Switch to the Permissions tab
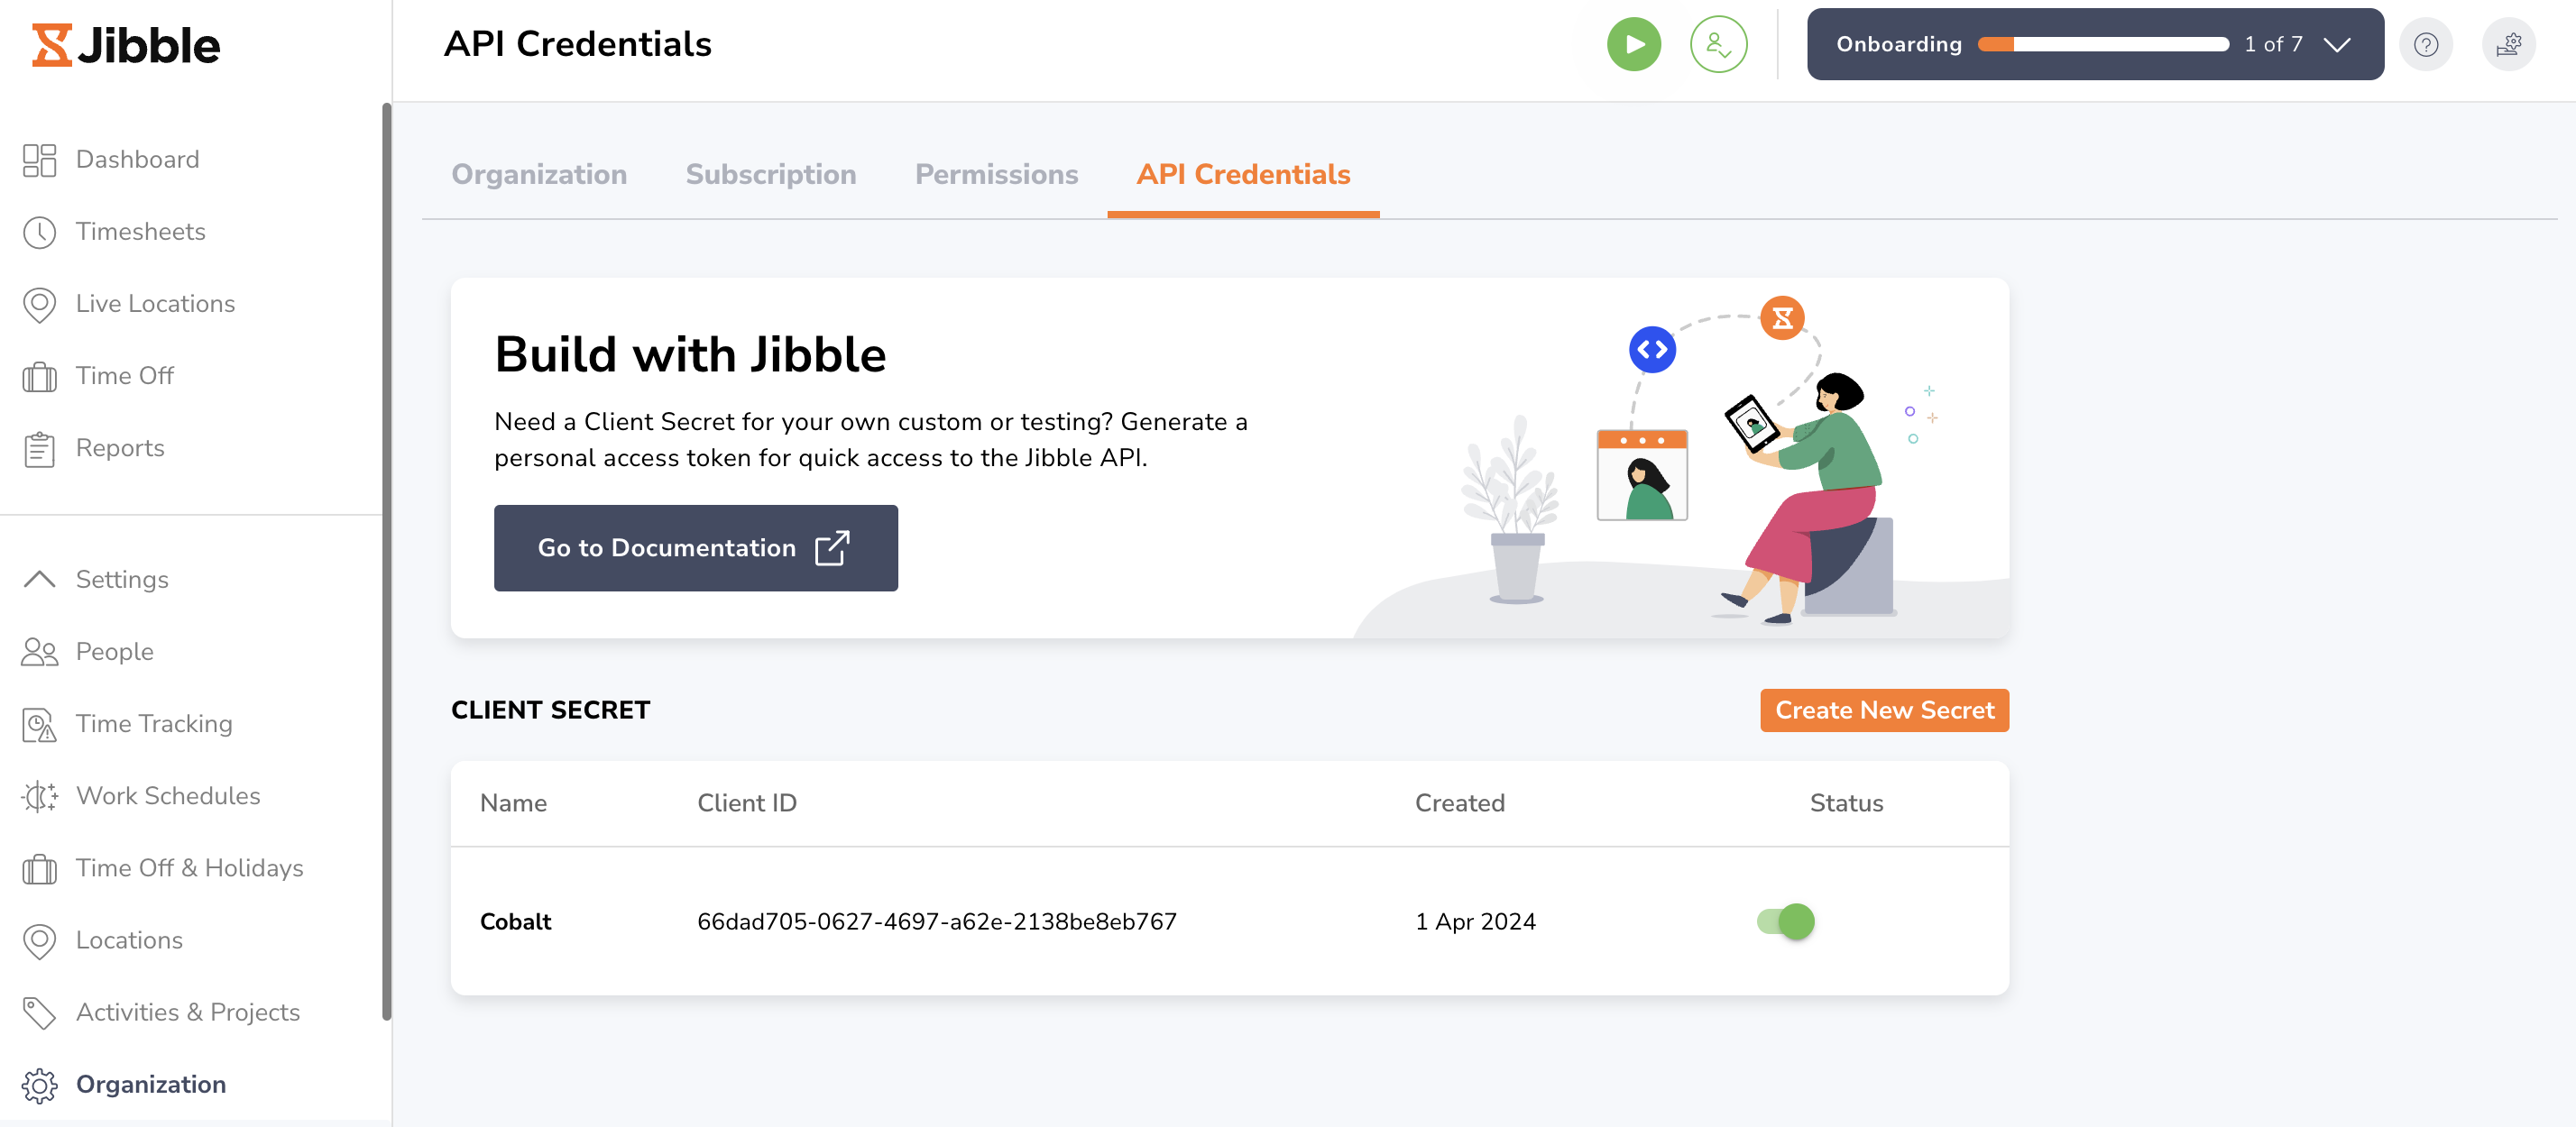Image resolution: width=2576 pixels, height=1127 pixels. point(996,174)
